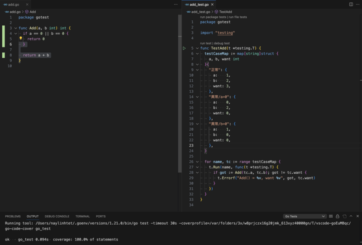The height and width of the screenshot is (245, 362).
Task: Switch to the TERMINAL panel tab
Action: pyautogui.click(x=82, y=216)
